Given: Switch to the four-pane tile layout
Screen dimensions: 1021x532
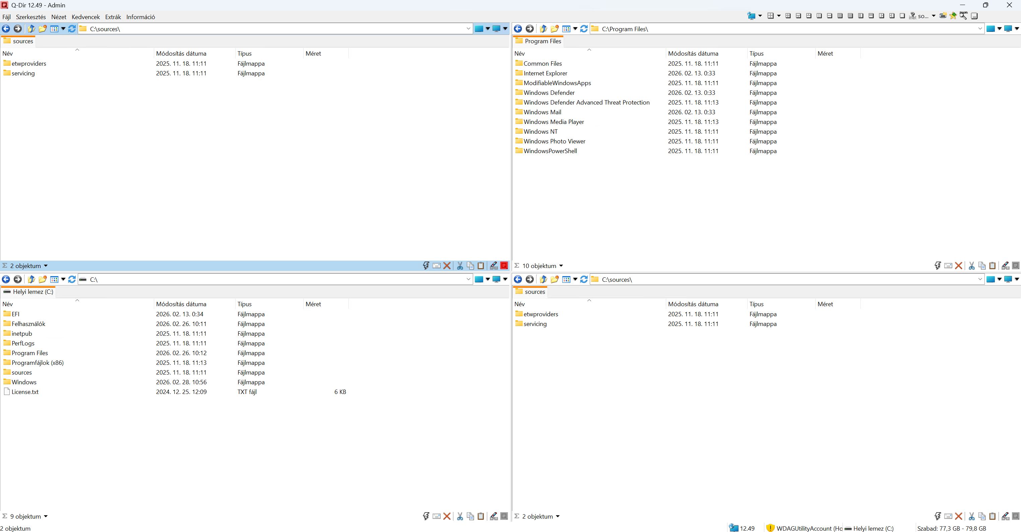Looking at the screenshot, I should 788,16.
